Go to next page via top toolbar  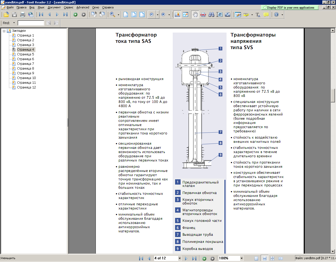tap(57, 15)
